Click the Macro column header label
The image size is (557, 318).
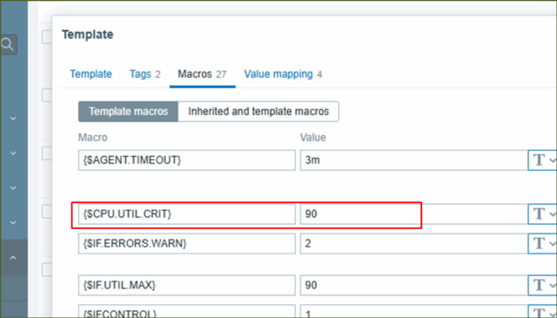93,138
